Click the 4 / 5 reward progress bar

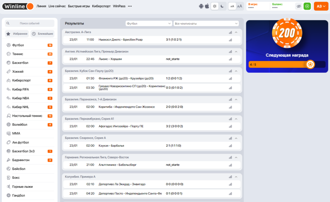287,64
